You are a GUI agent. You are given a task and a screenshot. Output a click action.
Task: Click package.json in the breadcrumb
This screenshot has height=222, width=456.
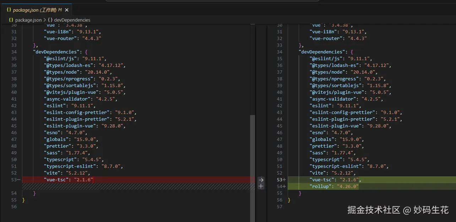(x=28, y=20)
